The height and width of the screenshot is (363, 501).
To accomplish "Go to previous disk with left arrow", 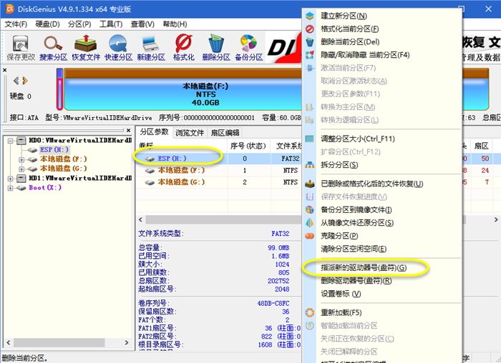I will click(16, 81).
